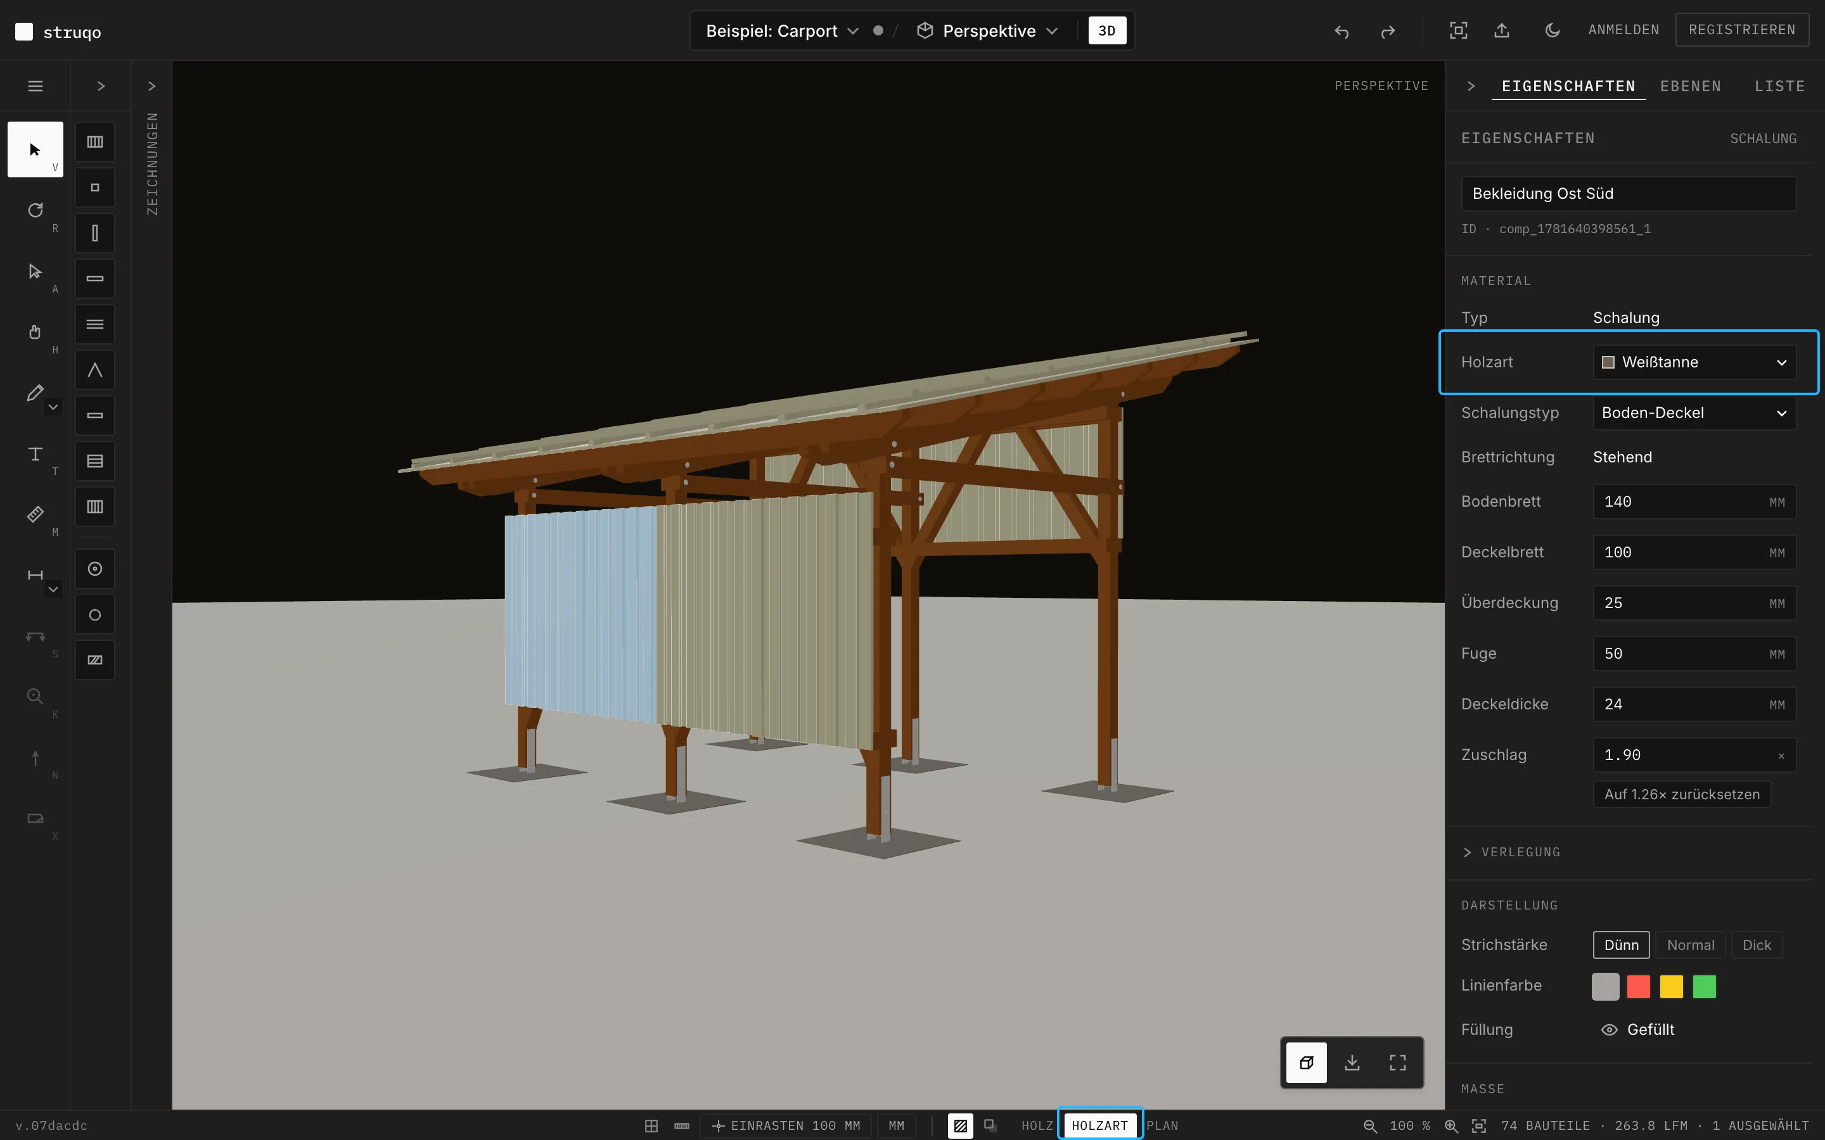Viewport: 1825px width, 1140px height.
Task: Select the PLAN color mode
Action: coord(1162,1125)
